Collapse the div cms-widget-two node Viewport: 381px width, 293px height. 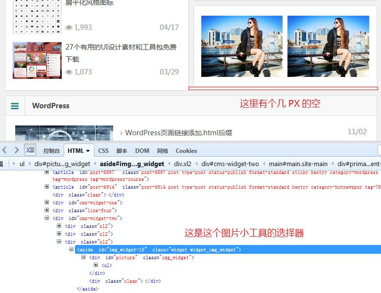point(47,218)
